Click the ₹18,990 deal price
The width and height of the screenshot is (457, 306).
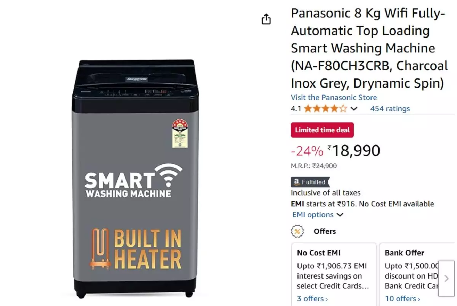click(x=354, y=151)
